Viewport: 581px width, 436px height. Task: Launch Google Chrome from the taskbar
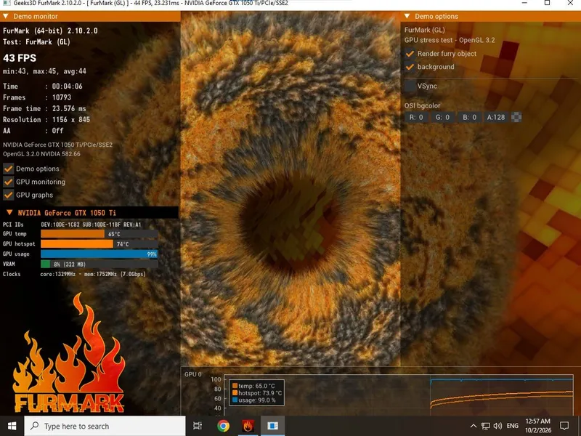[x=223, y=426]
